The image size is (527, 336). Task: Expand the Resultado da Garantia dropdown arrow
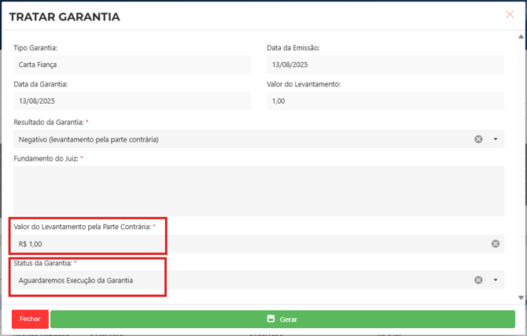point(496,139)
